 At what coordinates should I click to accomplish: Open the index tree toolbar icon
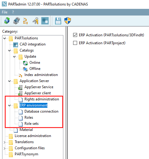25,21
